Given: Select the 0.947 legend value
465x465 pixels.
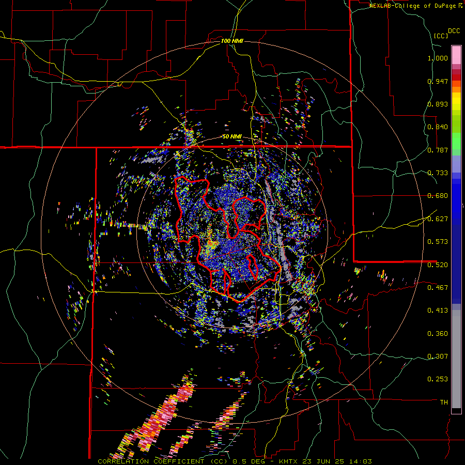Looking at the screenshot, I should pos(438,81).
